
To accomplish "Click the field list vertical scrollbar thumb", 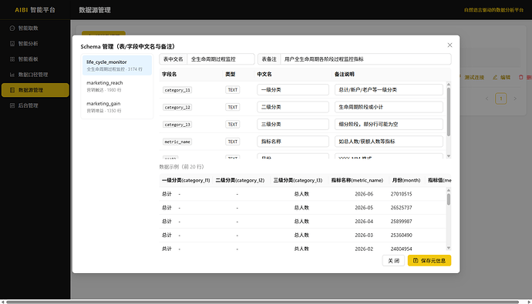I will point(449,112).
